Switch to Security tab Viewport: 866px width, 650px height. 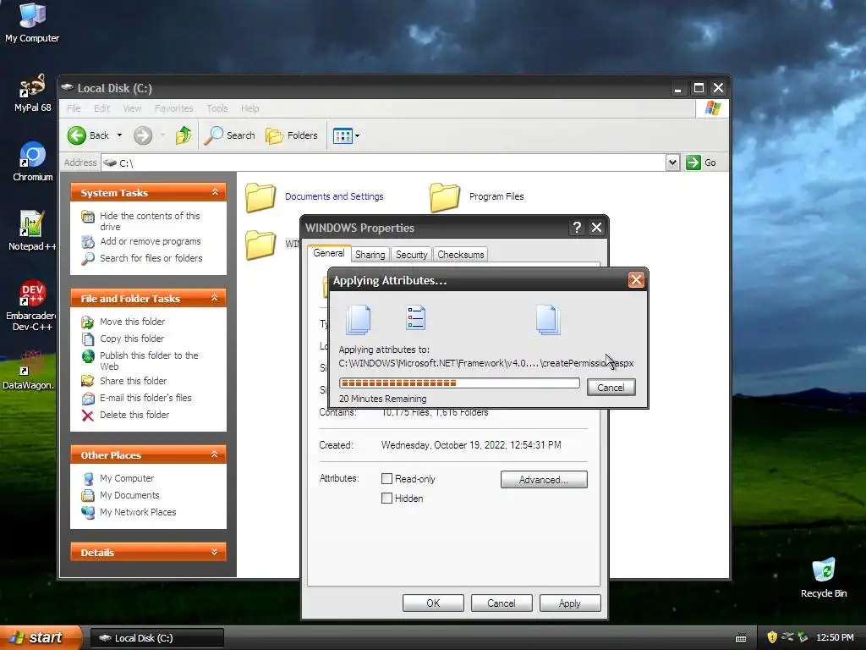[x=412, y=254]
